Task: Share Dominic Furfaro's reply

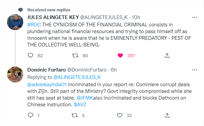Action: 167,115
